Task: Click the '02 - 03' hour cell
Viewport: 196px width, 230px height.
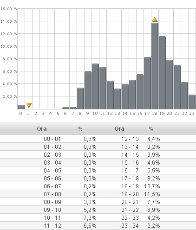Action: click(52, 155)
